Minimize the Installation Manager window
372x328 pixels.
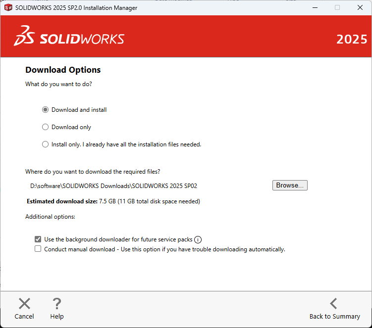[x=315, y=7]
